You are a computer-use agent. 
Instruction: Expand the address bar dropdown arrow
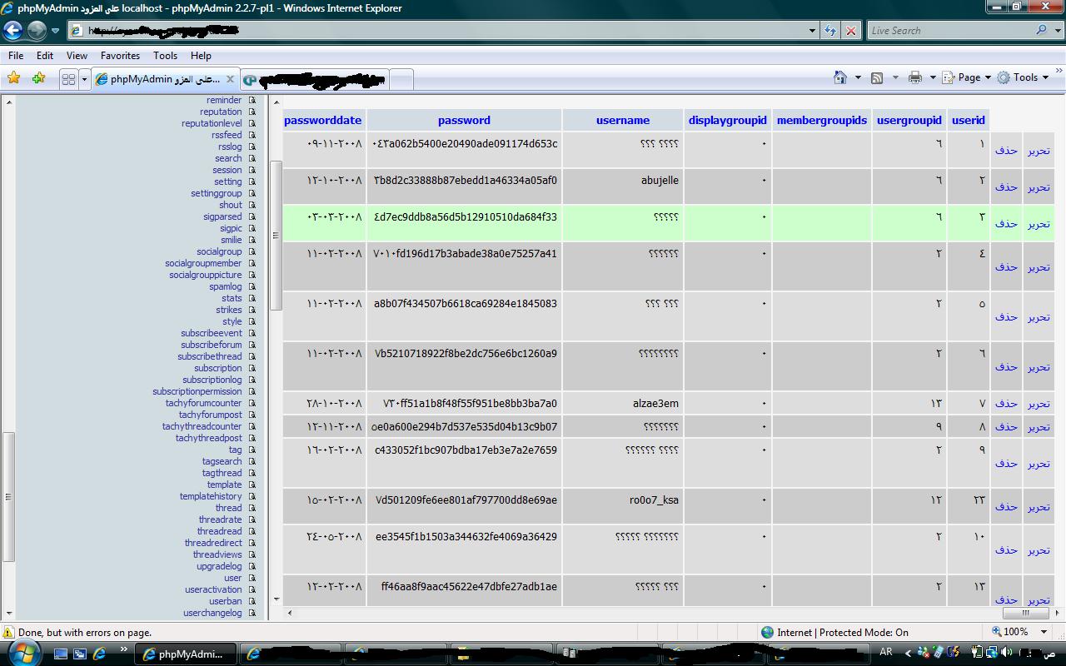[x=812, y=31]
